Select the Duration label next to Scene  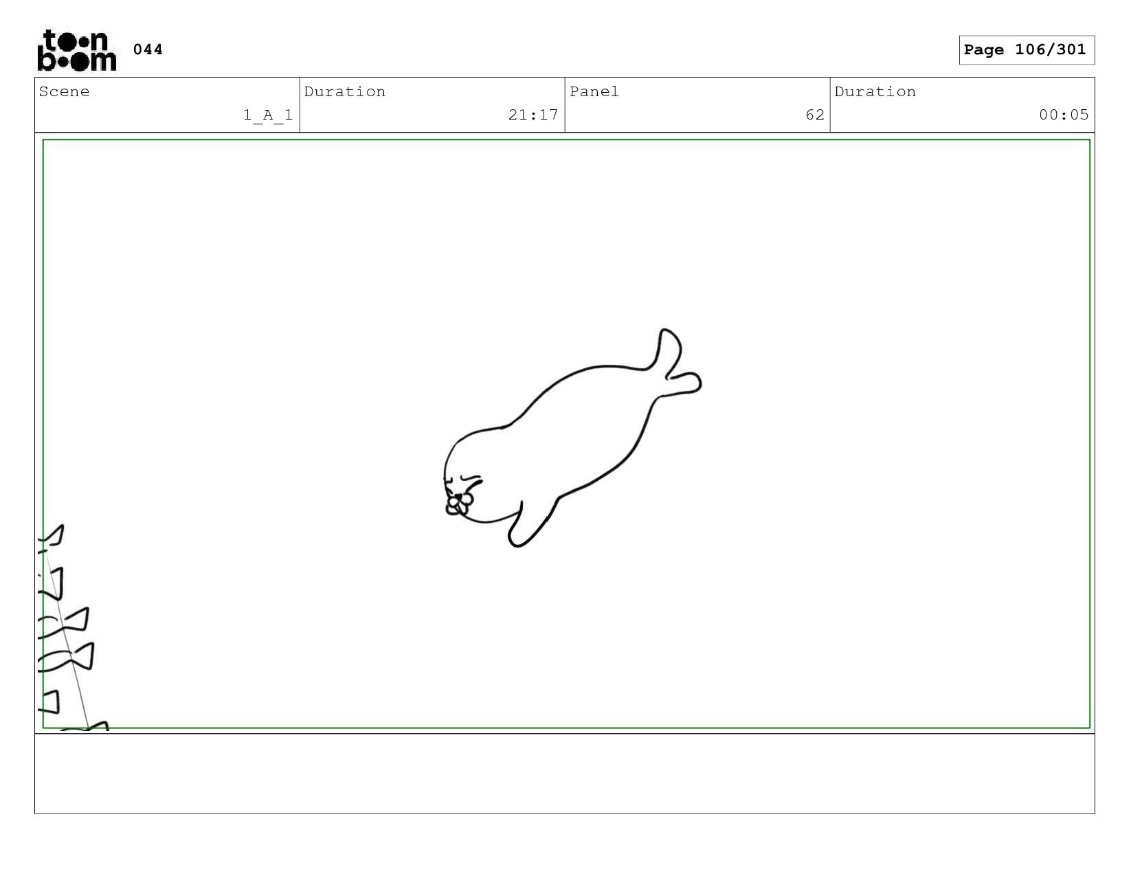345,92
